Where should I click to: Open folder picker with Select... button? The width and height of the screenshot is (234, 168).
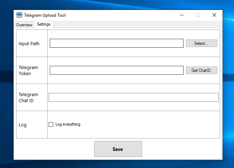click(x=201, y=43)
